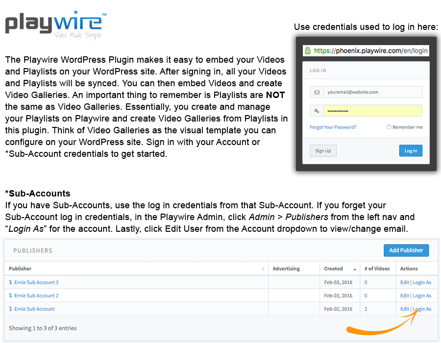Open the Forgot Your Password link
This screenshot has height=343, width=441.
point(333,127)
